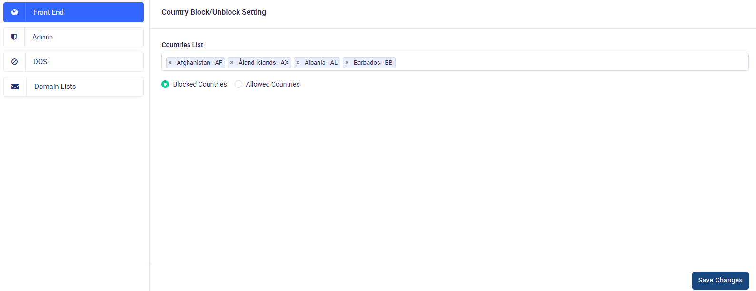Remove the Albania - AL tag
This screenshot has height=291, width=756.
point(298,63)
